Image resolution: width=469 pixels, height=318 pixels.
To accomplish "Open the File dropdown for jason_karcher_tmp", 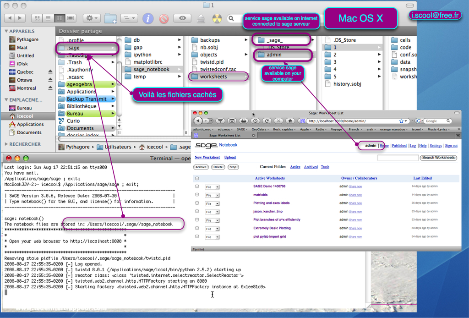I will click(x=212, y=212).
